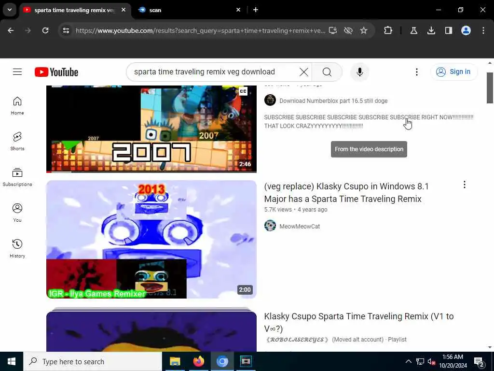This screenshot has width=494, height=371.
Task: Click the install app icon in address bar
Action: click(333, 30)
